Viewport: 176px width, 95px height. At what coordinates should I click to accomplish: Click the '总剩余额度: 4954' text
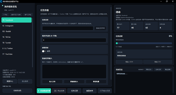[x=9, y=77]
